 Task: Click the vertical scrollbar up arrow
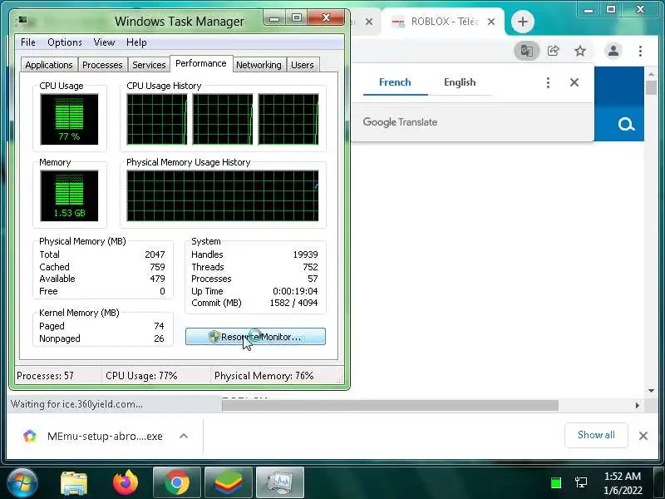click(x=651, y=74)
